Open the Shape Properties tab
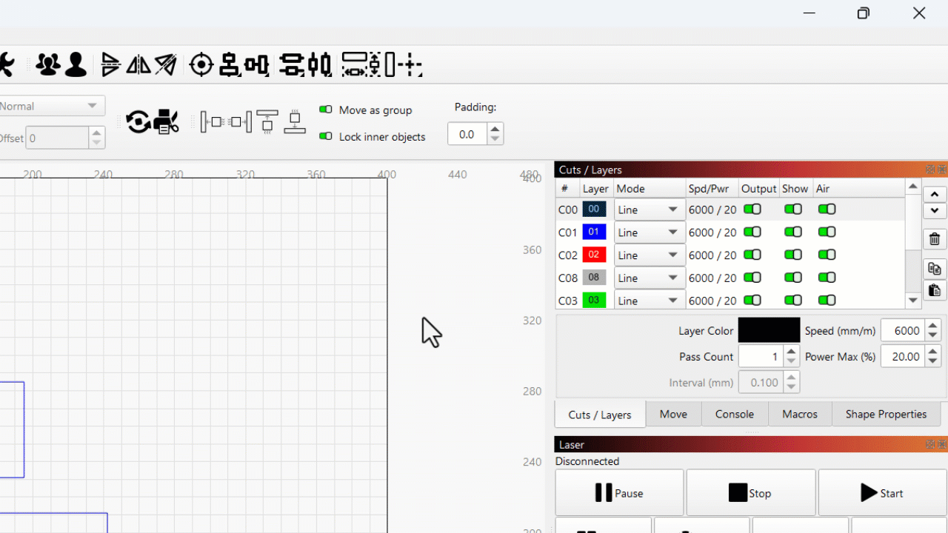 point(886,415)
